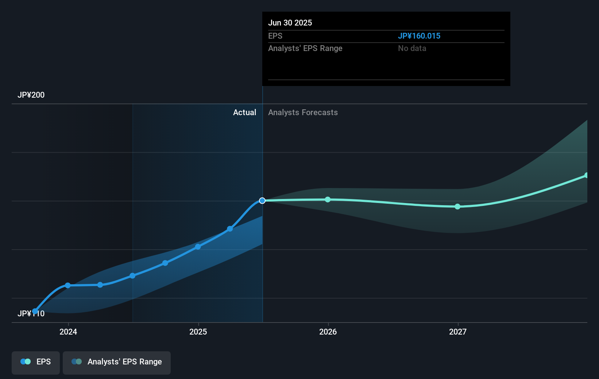The width and height of the screenshot is (599, 379).
Task: Click the forecast data point above 2026
Action: point(328,199)
